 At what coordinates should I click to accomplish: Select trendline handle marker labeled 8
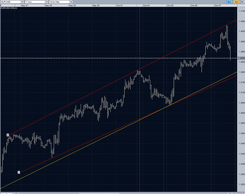(x=8, y=135)
